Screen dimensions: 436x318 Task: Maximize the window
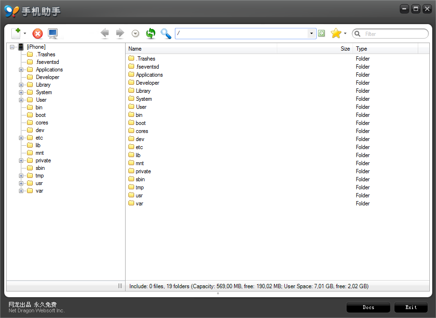(416, 9)
